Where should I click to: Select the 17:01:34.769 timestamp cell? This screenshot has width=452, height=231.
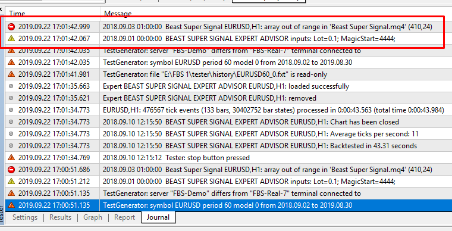pyautogui.click(x=54, y=158)
